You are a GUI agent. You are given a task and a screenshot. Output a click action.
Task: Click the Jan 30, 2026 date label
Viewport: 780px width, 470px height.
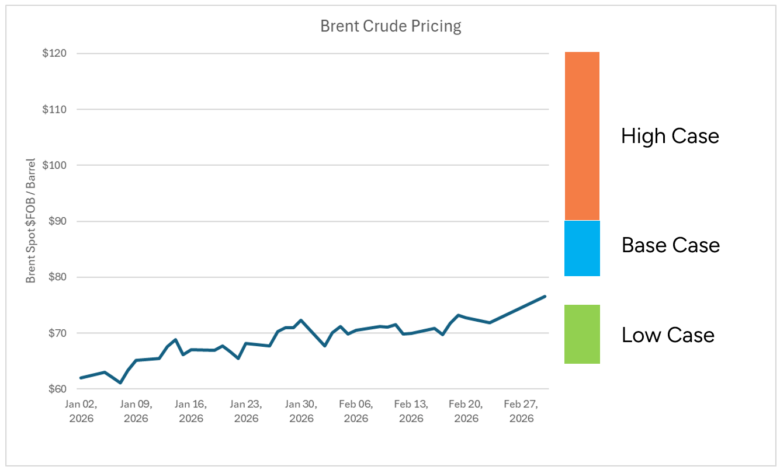click(301, 411)
